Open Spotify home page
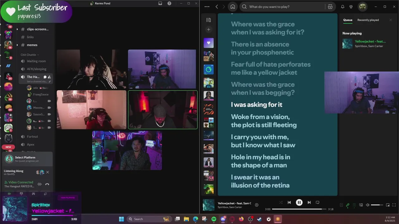Screen dimensions: 399x224 click(x=233, y=7)
